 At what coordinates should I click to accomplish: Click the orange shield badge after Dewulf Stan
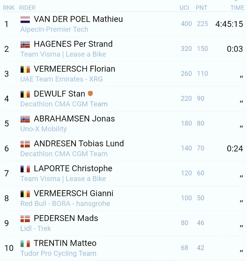[90, 94]
